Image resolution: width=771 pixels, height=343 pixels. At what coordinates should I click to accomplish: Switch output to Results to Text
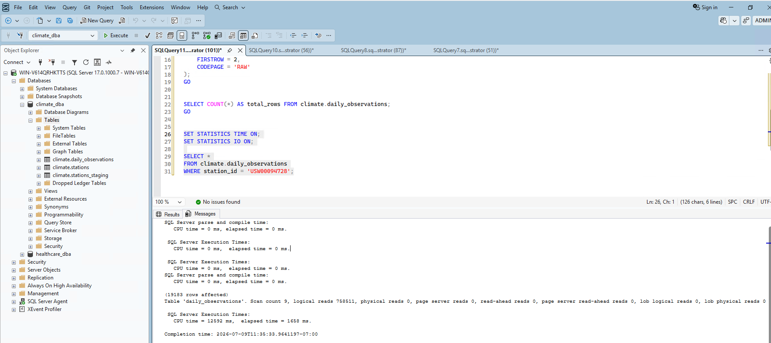coord(232,35)
